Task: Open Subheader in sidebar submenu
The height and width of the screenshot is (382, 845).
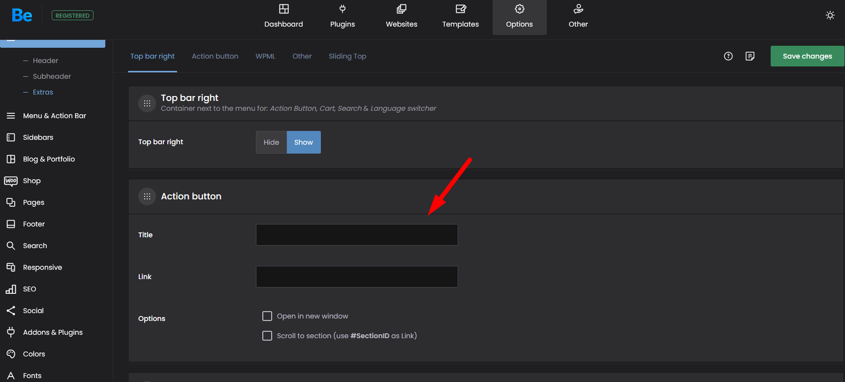Action: click(x=52, y=76)
